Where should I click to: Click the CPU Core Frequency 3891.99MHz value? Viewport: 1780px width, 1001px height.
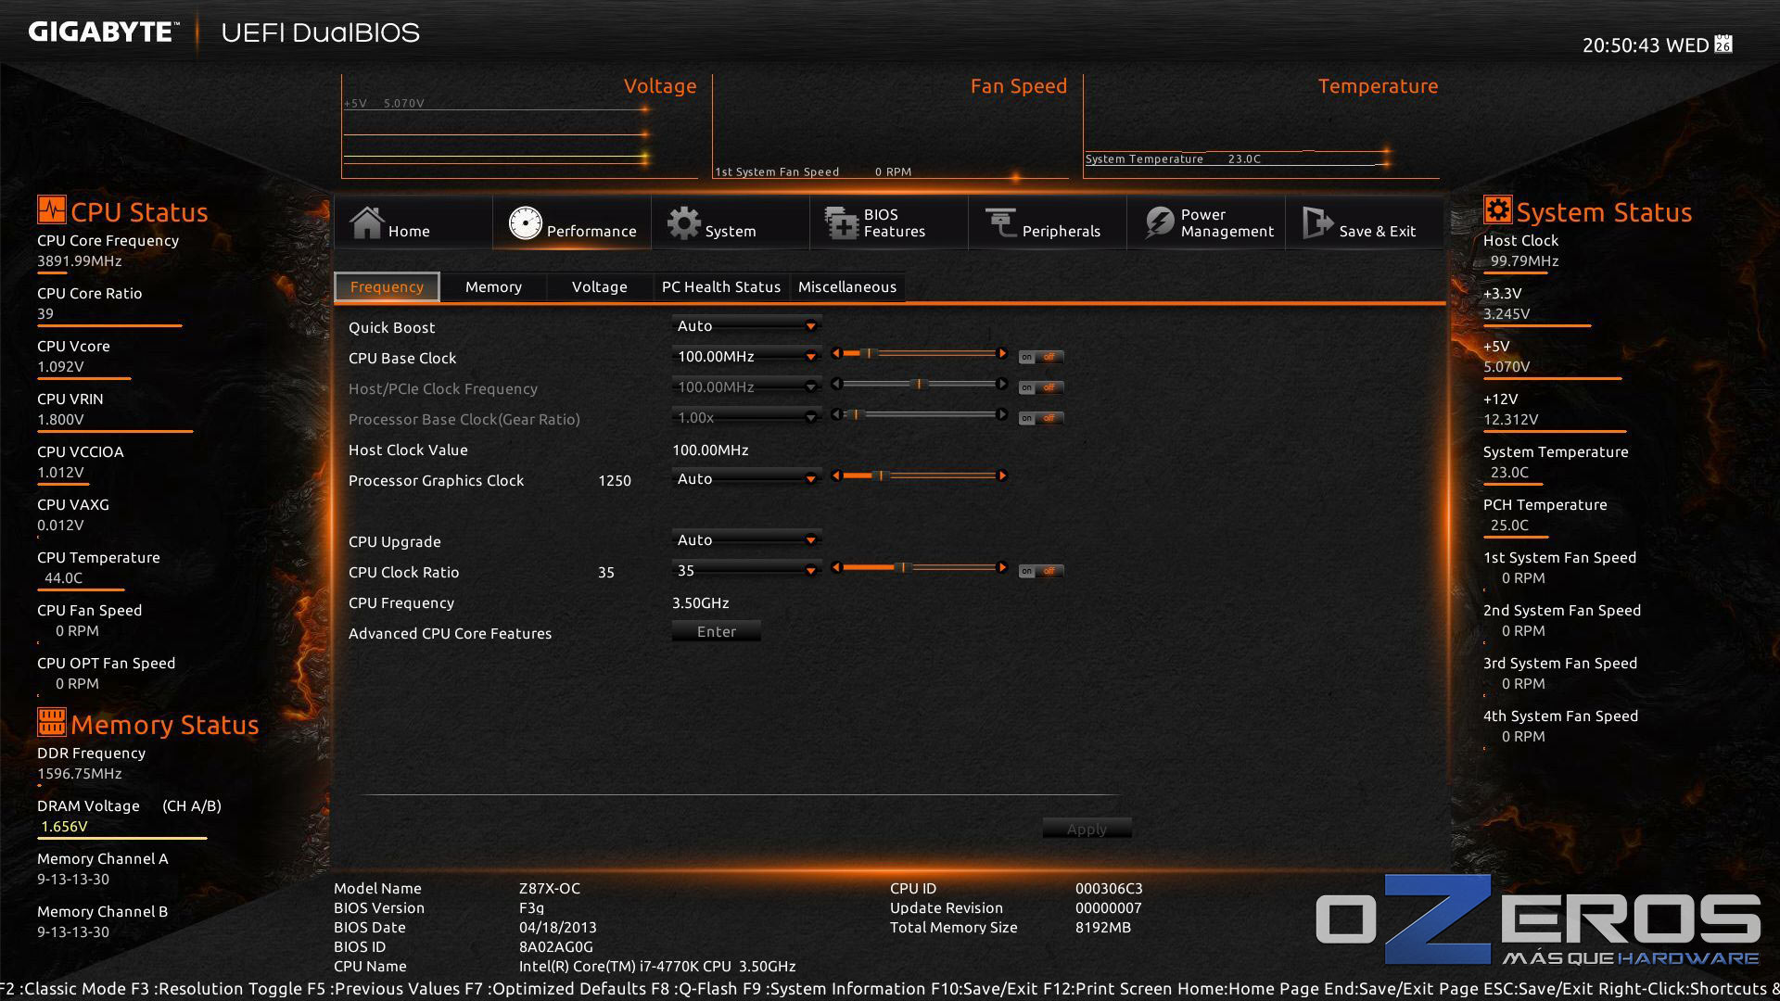pyautogui.click(x=79, y=260)
